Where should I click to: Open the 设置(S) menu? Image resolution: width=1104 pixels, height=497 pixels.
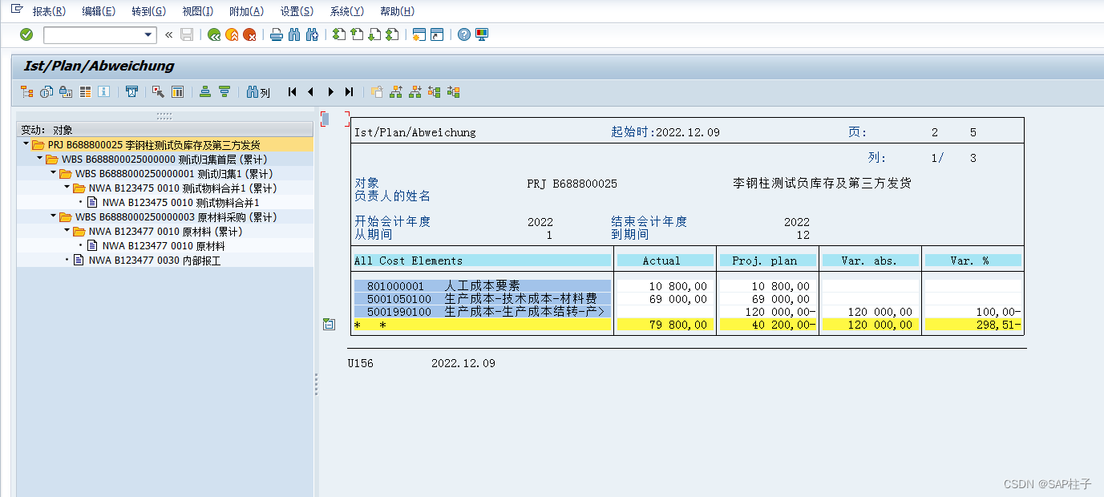pyautogui.click(x=297, y=11)
